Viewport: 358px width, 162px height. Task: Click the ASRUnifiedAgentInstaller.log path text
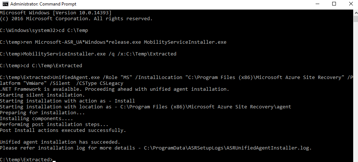[228, 148]
